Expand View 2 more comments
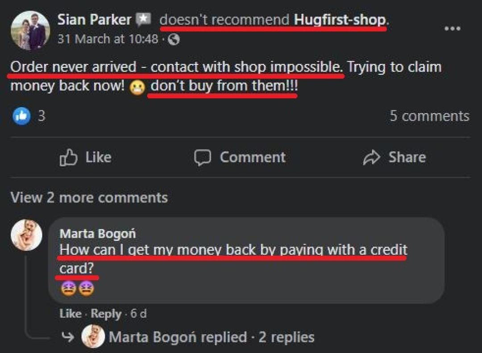Screen dimensions: 482x353 click(x=89, y=198)
